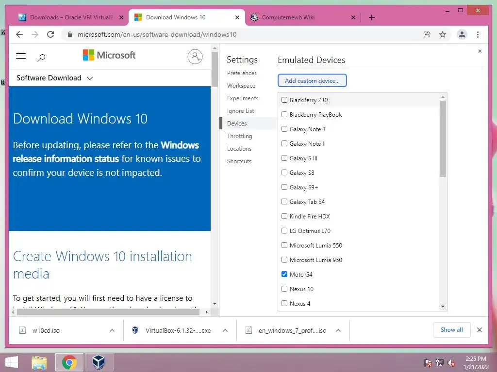The image size is (497, 372).
Task: Click the taskbar clock and date
Action: coord(476,363)
